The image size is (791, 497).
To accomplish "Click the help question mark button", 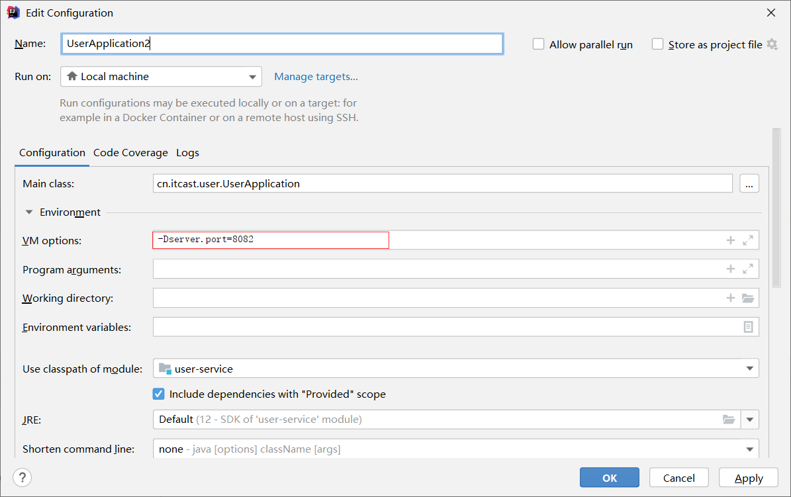I will point(23,477).
